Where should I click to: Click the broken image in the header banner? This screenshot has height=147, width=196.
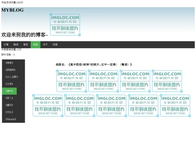(x=65, y=25)
